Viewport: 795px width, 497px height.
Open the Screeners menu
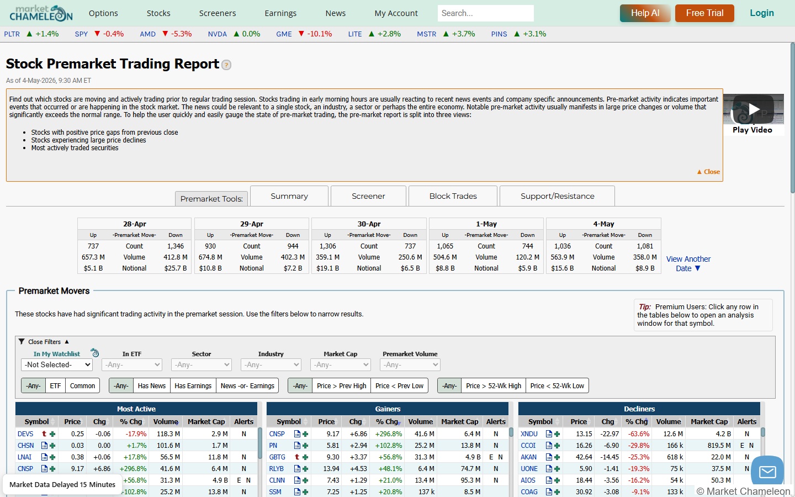[218, 13]
